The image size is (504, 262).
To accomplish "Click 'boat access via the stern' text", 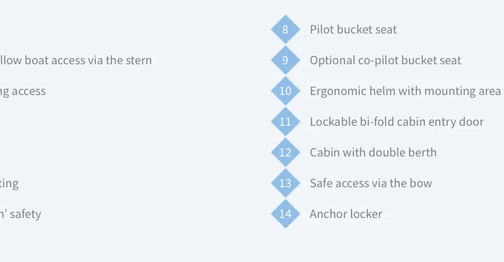I will tap(88, 60).
